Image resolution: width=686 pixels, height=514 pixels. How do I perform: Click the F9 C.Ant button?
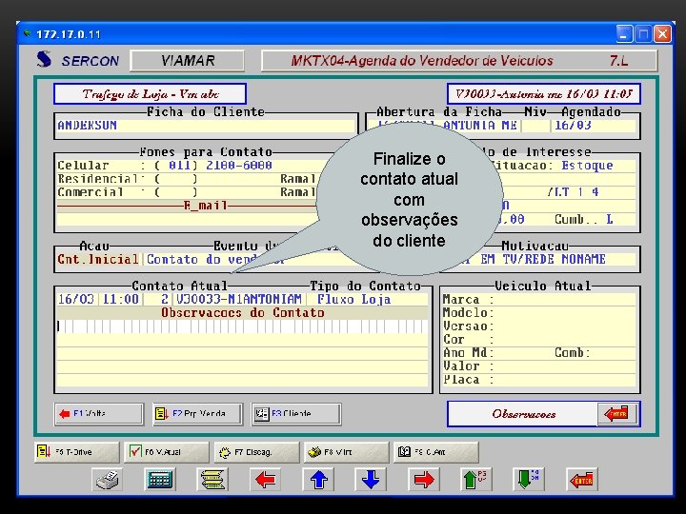click(x=435, y=452)
